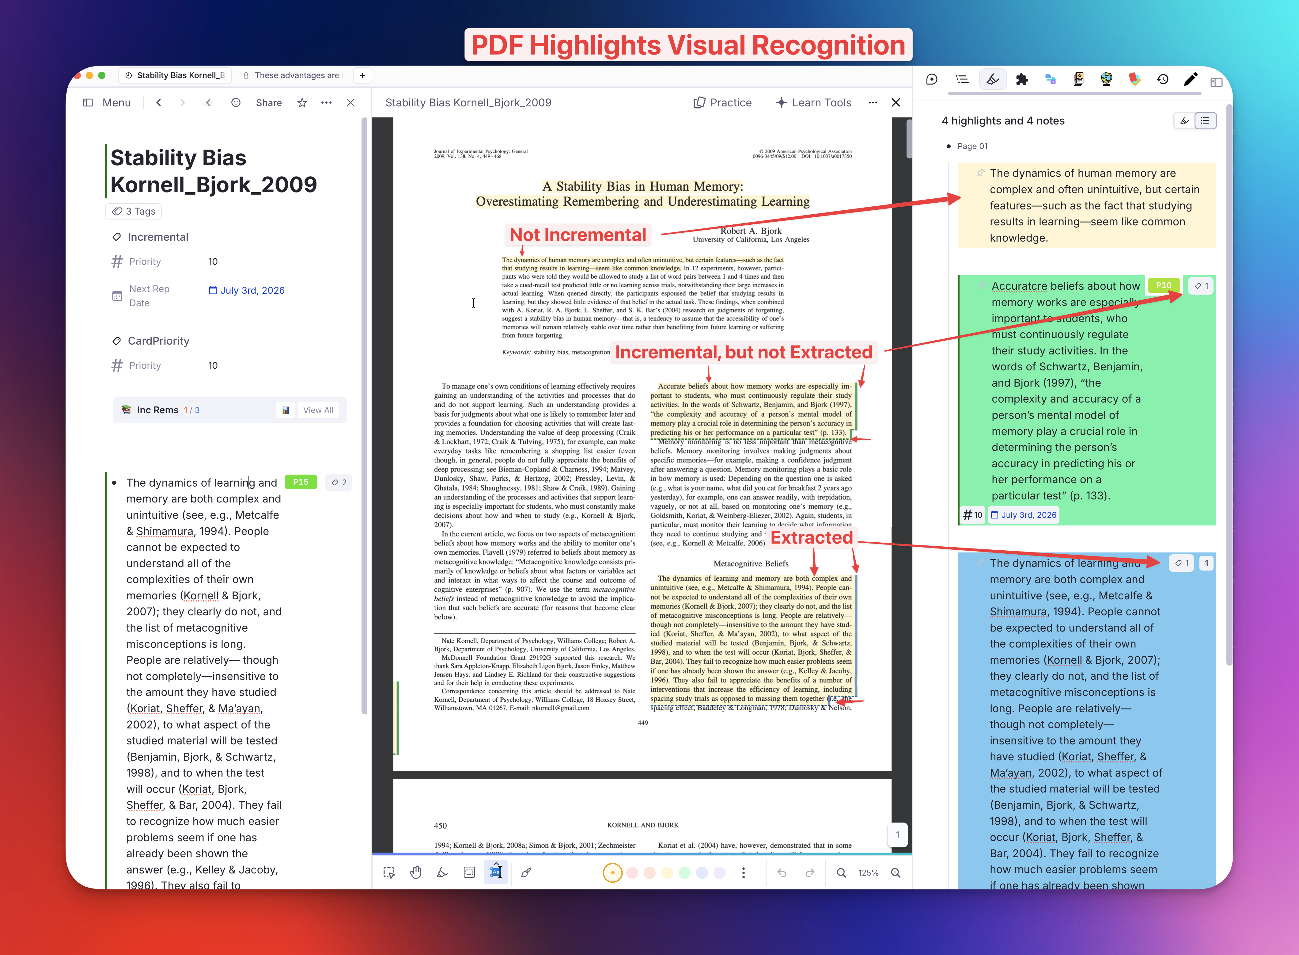Click the count badge 1 on blue highlight
Viewport: 1299px width, 955px height.
coord(1206,563)
